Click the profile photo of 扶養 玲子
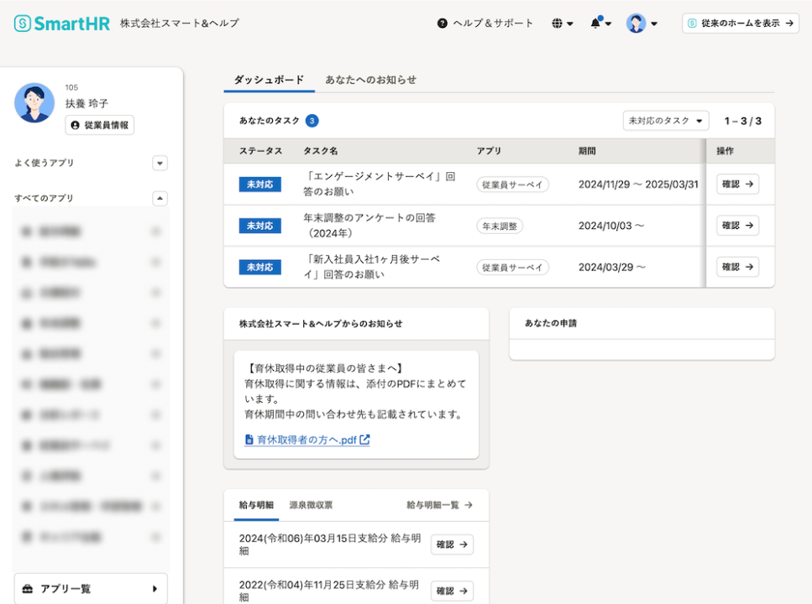Image resolution: width=812 pixels, height=604 pixels. 34,103
